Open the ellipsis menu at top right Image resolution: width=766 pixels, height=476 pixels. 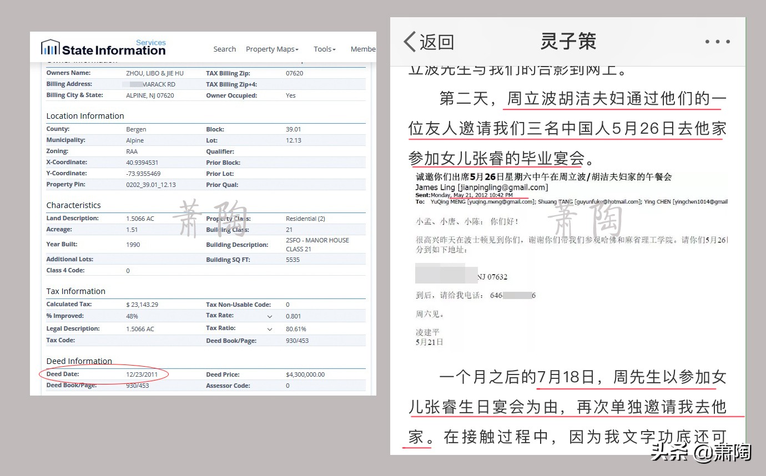click(x=718, y=41)
